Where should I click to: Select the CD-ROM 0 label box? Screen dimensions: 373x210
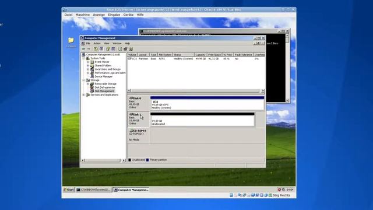(x=139, y=135)
